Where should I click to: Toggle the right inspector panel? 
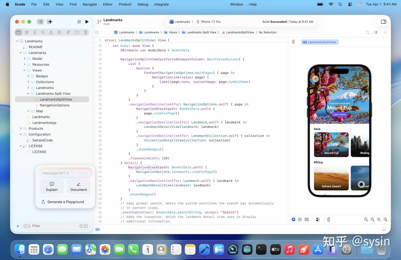(383, 22)
